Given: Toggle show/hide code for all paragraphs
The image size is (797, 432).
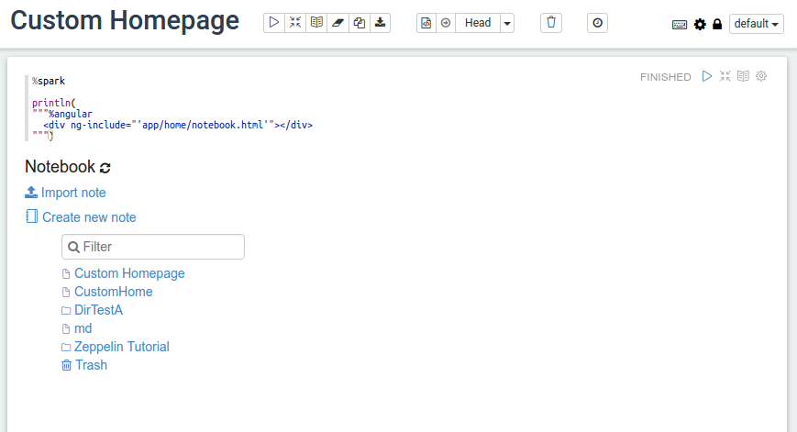Looking at the screenshot, I should 294,23.
